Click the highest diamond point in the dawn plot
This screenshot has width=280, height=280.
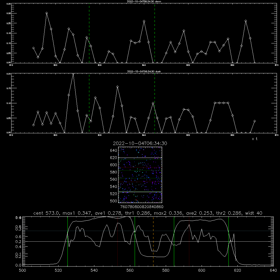pos(46,13)
